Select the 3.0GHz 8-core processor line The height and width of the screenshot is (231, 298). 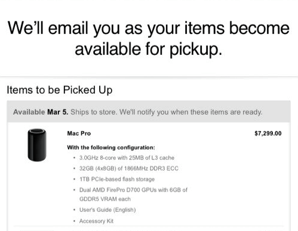click(x=127, y=158)
